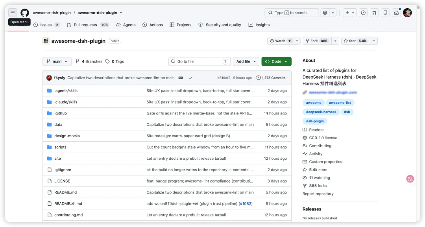Click the Readme book icon in About

click(305, 130)
